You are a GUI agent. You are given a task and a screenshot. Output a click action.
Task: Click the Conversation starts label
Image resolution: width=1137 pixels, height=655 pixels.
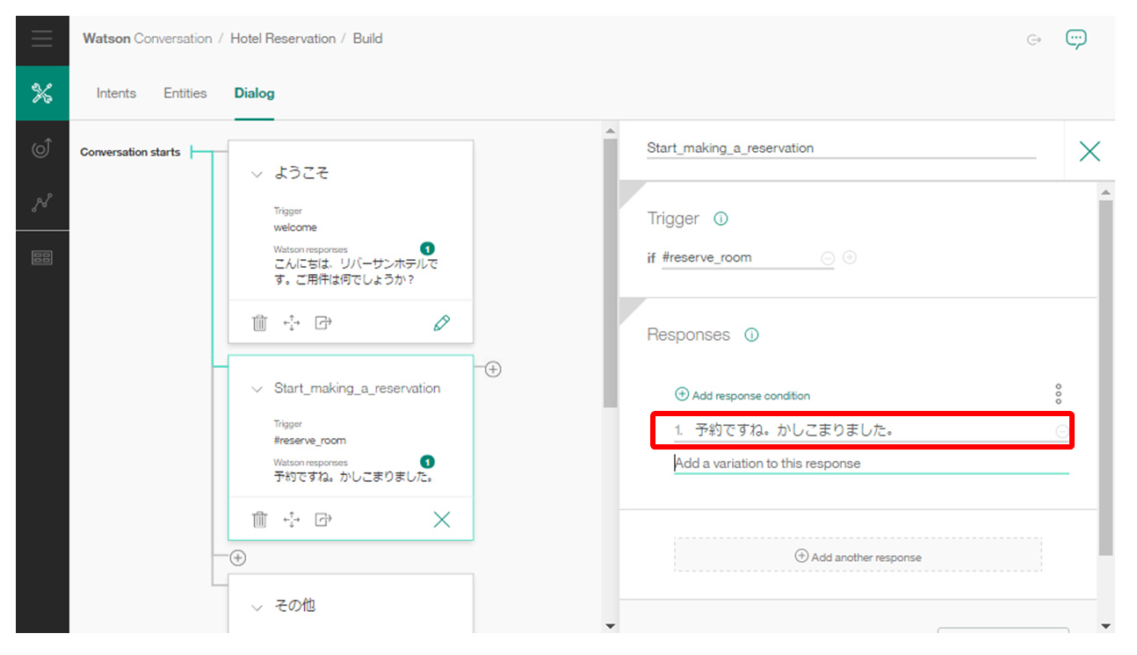[130, 152]
